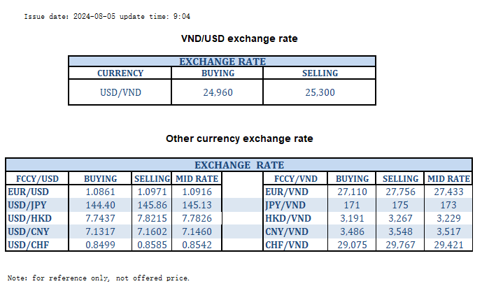The height and width of the screenshot is (300, 489).
Task: Click the FCCY/USD column header
Action: (x=31, y=178)
